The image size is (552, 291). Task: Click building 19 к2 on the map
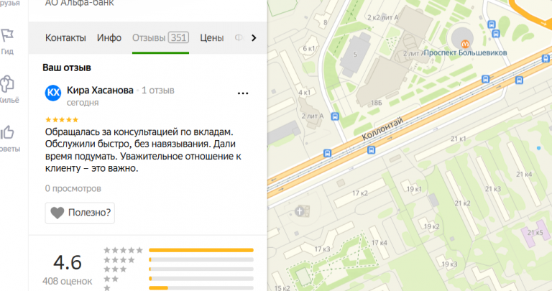tap(431, 226)
